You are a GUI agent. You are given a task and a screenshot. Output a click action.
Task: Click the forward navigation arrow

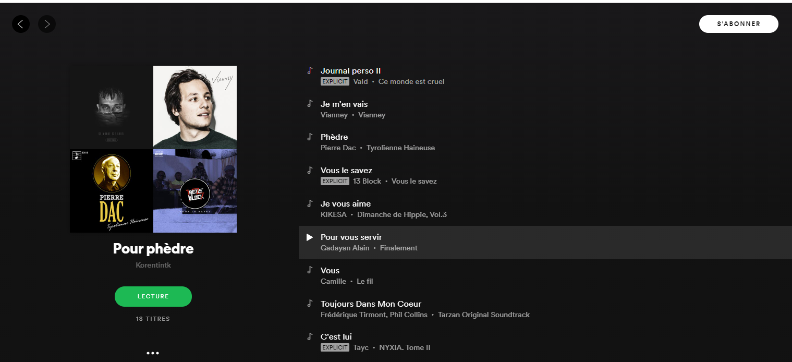47,23
